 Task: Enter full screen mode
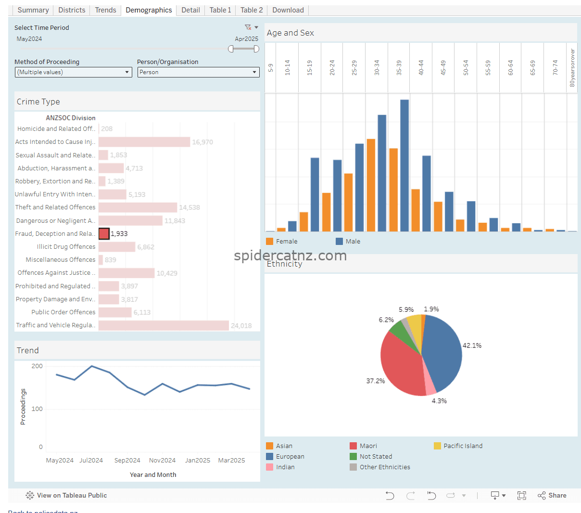tap(521, 496)
